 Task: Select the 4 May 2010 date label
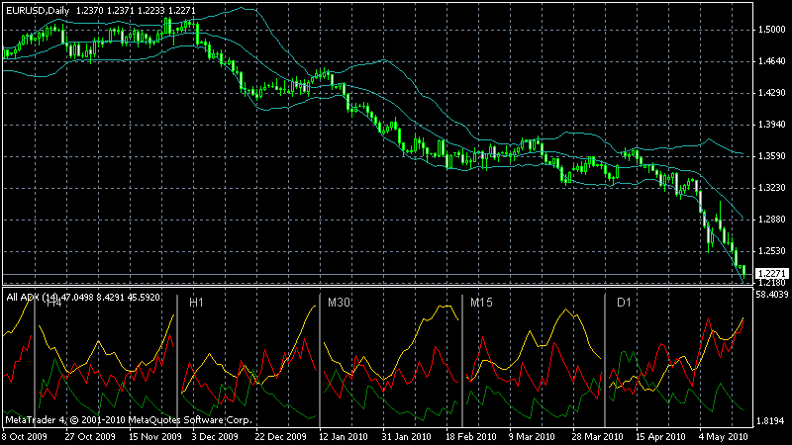tap(723, 437)
